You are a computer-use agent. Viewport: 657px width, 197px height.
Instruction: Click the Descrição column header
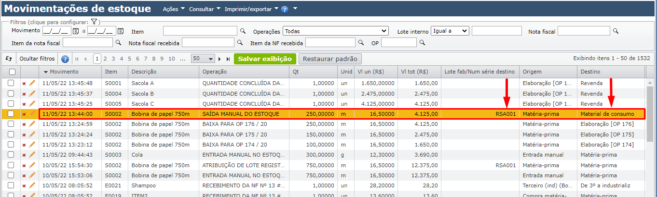click(x=164, y=72)
